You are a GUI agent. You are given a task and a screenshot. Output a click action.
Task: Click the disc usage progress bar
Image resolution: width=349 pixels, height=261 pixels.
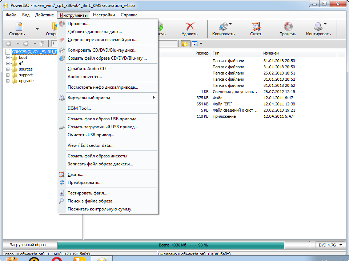[x=184, y=245]
